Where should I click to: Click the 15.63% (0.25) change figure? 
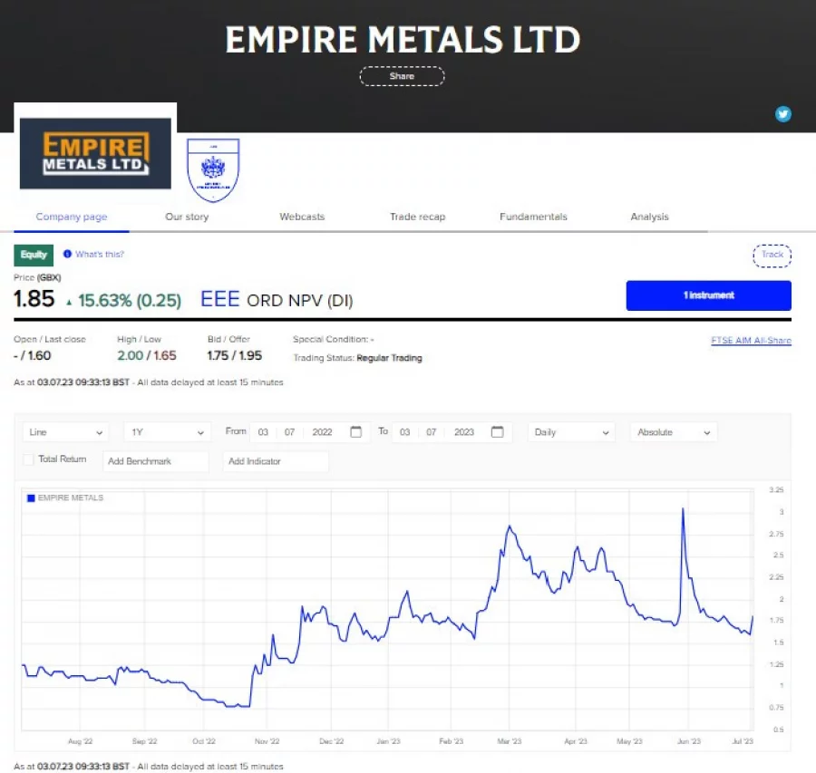(130, 301)
